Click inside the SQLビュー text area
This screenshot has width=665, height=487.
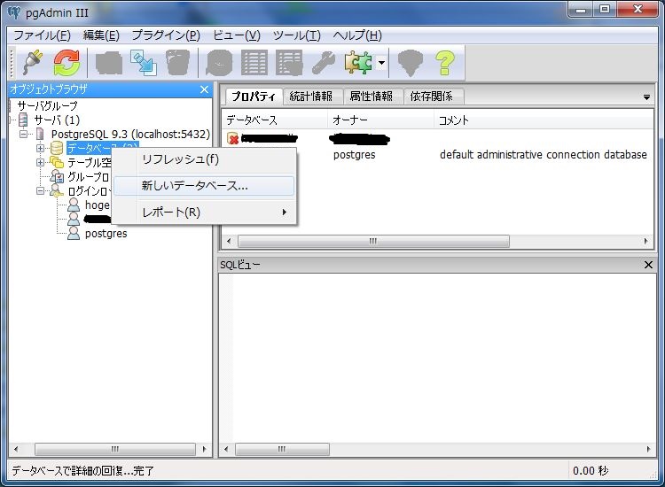(x=437, y=358)
